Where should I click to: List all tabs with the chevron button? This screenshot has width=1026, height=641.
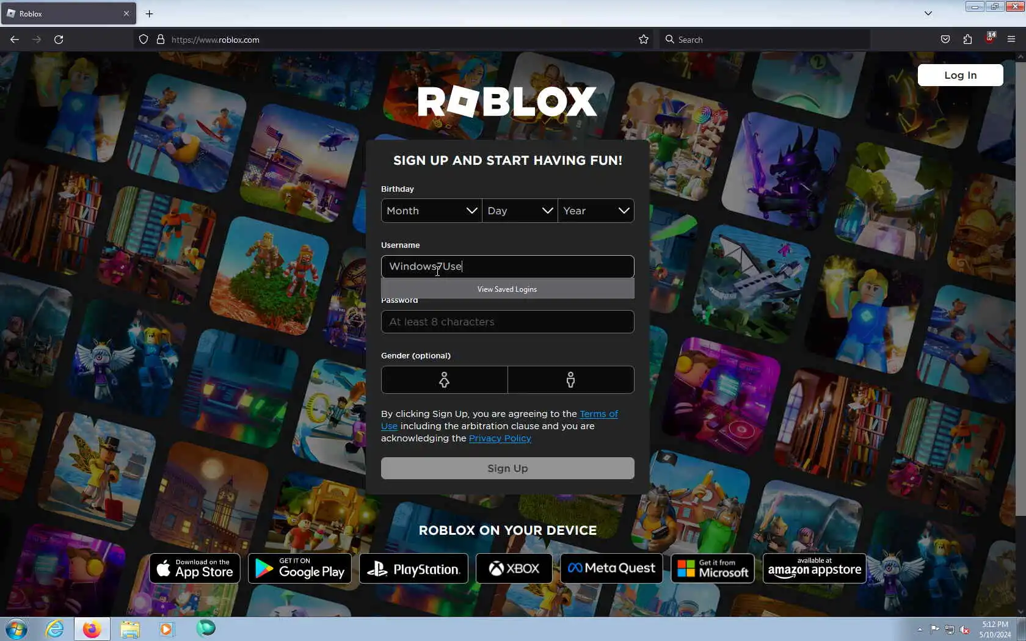pos(928,13)
